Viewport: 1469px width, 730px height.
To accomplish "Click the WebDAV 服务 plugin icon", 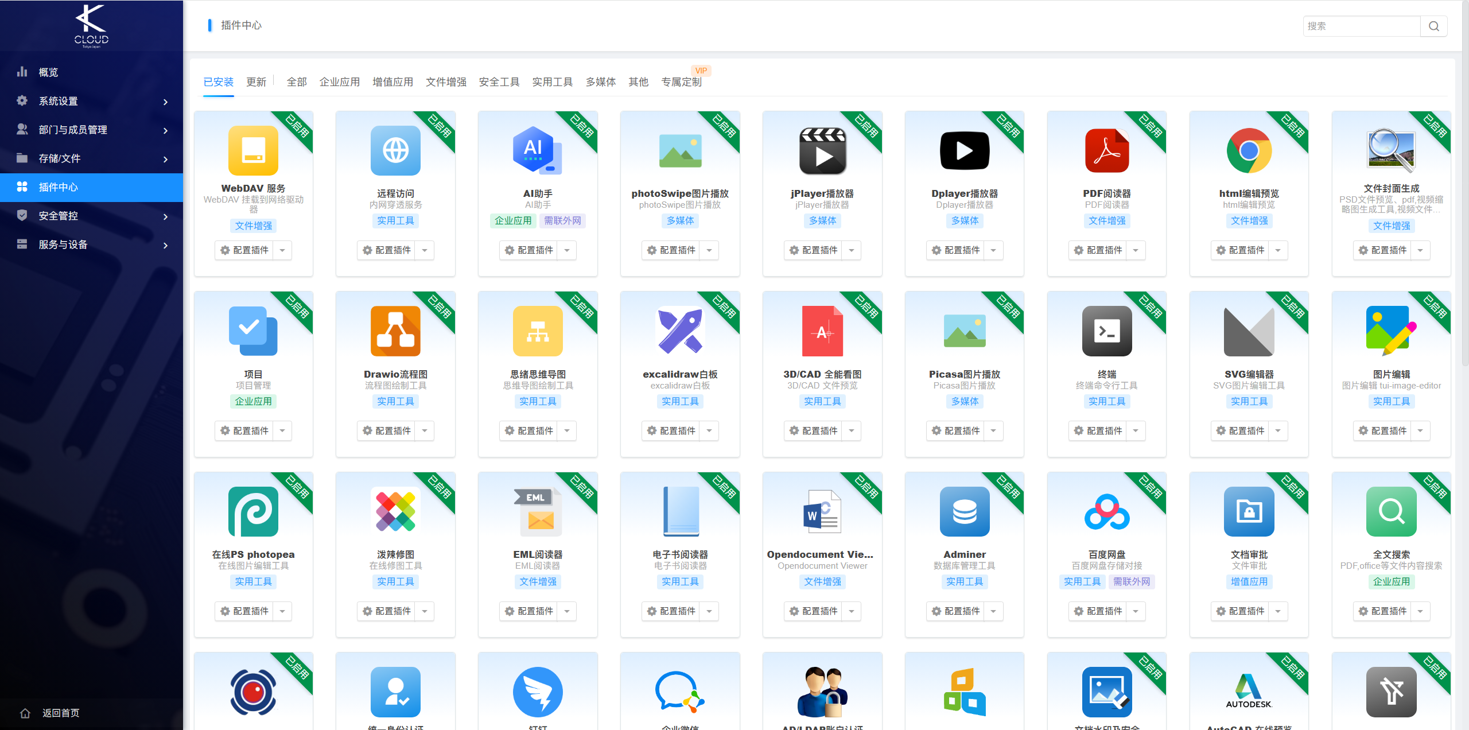I will tap(253, 150).
